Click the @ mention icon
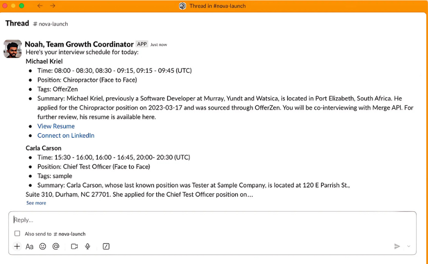 56,246
